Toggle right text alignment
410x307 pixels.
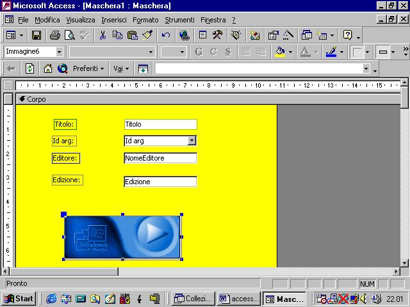261,52
